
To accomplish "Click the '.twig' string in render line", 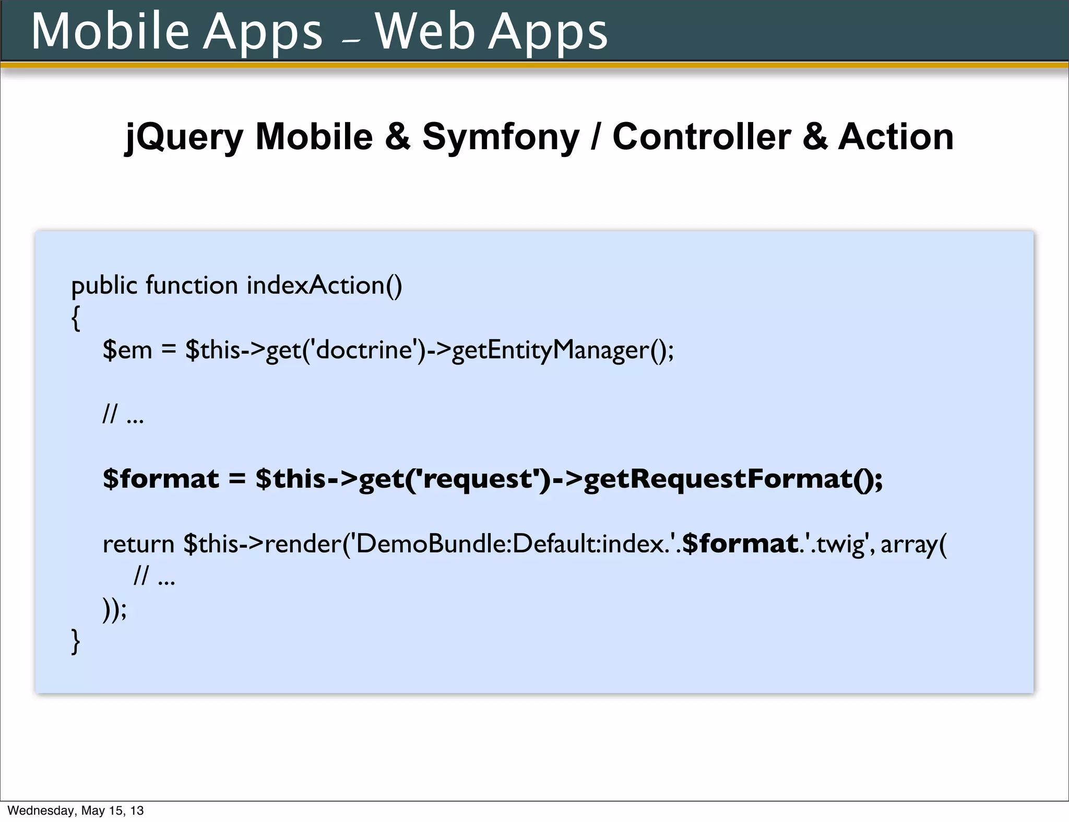I will (x=839, y=544).
